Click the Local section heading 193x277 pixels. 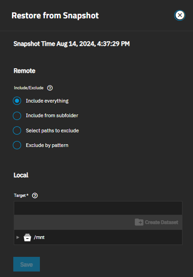click(21, 175)
